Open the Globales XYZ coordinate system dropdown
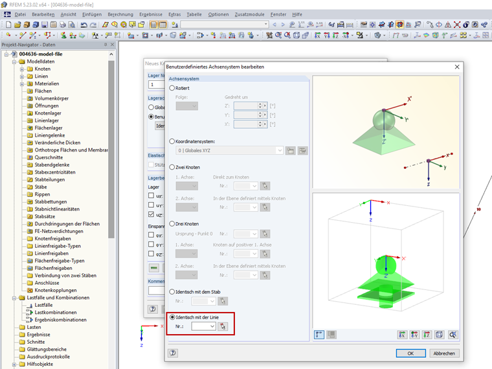Screen dimensions: 492x369 [x=280, y=151]
